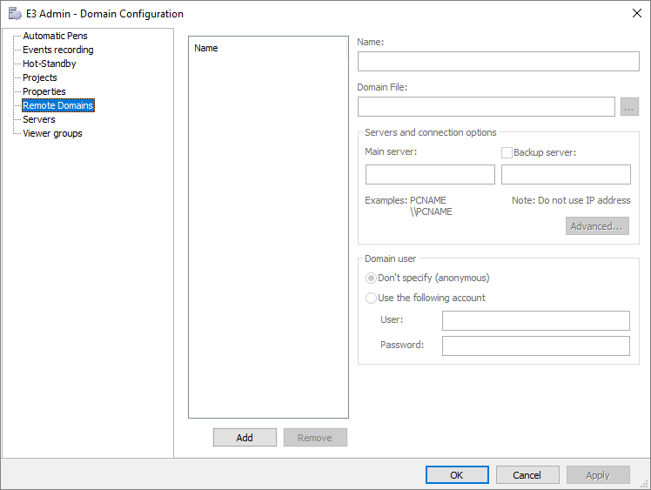651x490 pixels.
Task: Click the Remove button
Action: tap(315, 438)
